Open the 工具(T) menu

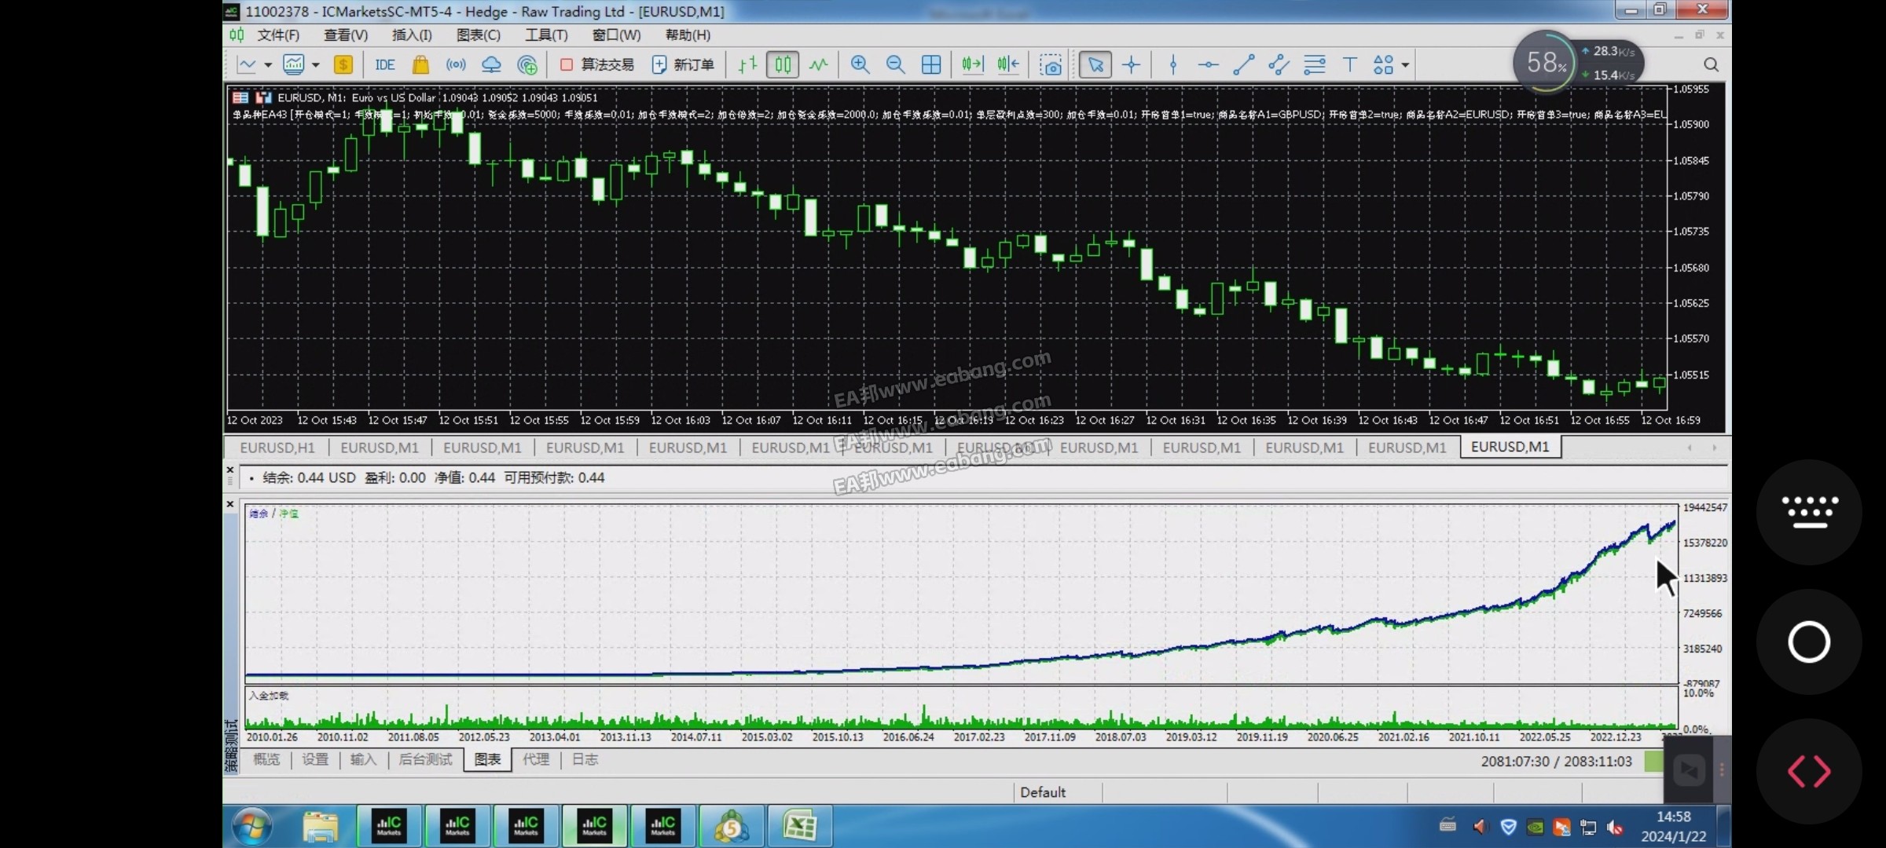click(x=546, y=35)
